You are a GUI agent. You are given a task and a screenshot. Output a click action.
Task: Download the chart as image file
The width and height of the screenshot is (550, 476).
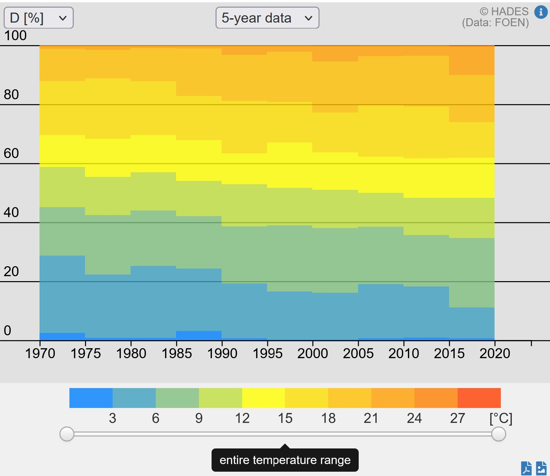[541, 468]
